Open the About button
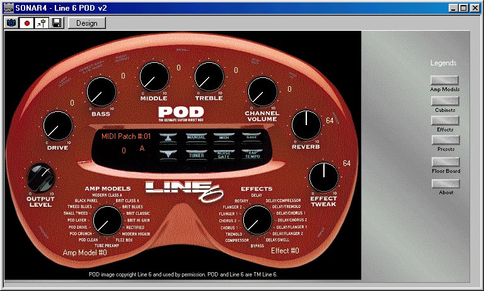Viewport: 484px width, 291px height. click(446, 184)
